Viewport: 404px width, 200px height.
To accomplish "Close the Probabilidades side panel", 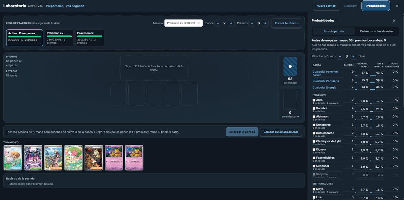I will coord(394,21).
